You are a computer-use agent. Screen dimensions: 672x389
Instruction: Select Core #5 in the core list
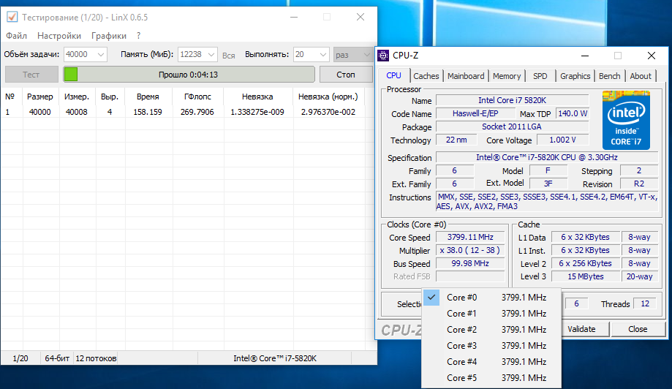point(491,378)
